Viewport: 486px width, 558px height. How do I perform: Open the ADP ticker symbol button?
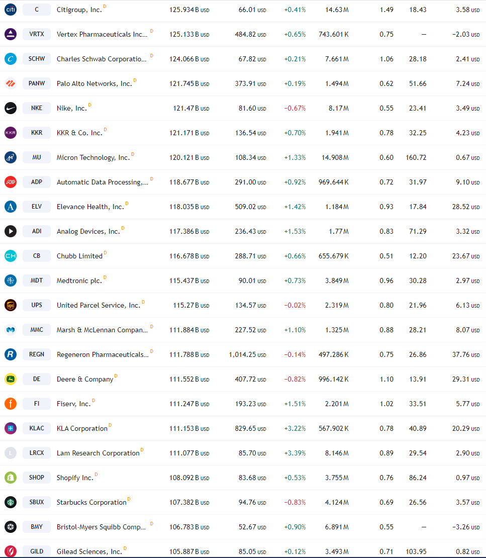click(x=37, y=182)
